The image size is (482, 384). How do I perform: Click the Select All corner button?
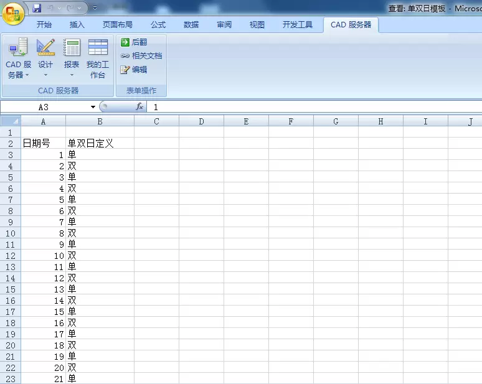pyautogui.click(x=10, y=121)
